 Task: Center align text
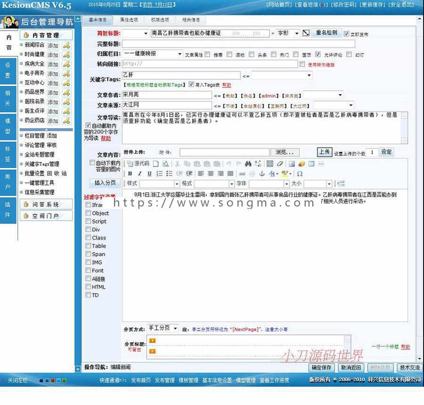pyautogui.click(x=211, y=174)
